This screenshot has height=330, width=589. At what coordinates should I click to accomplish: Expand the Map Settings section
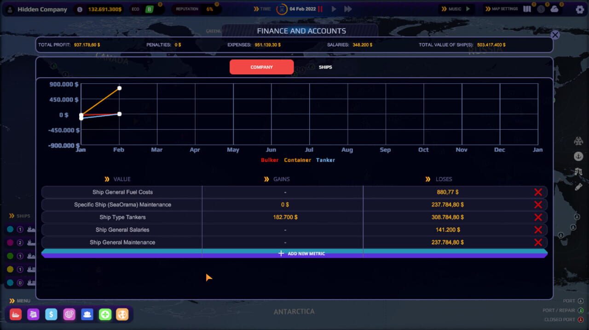click(502, 9)
